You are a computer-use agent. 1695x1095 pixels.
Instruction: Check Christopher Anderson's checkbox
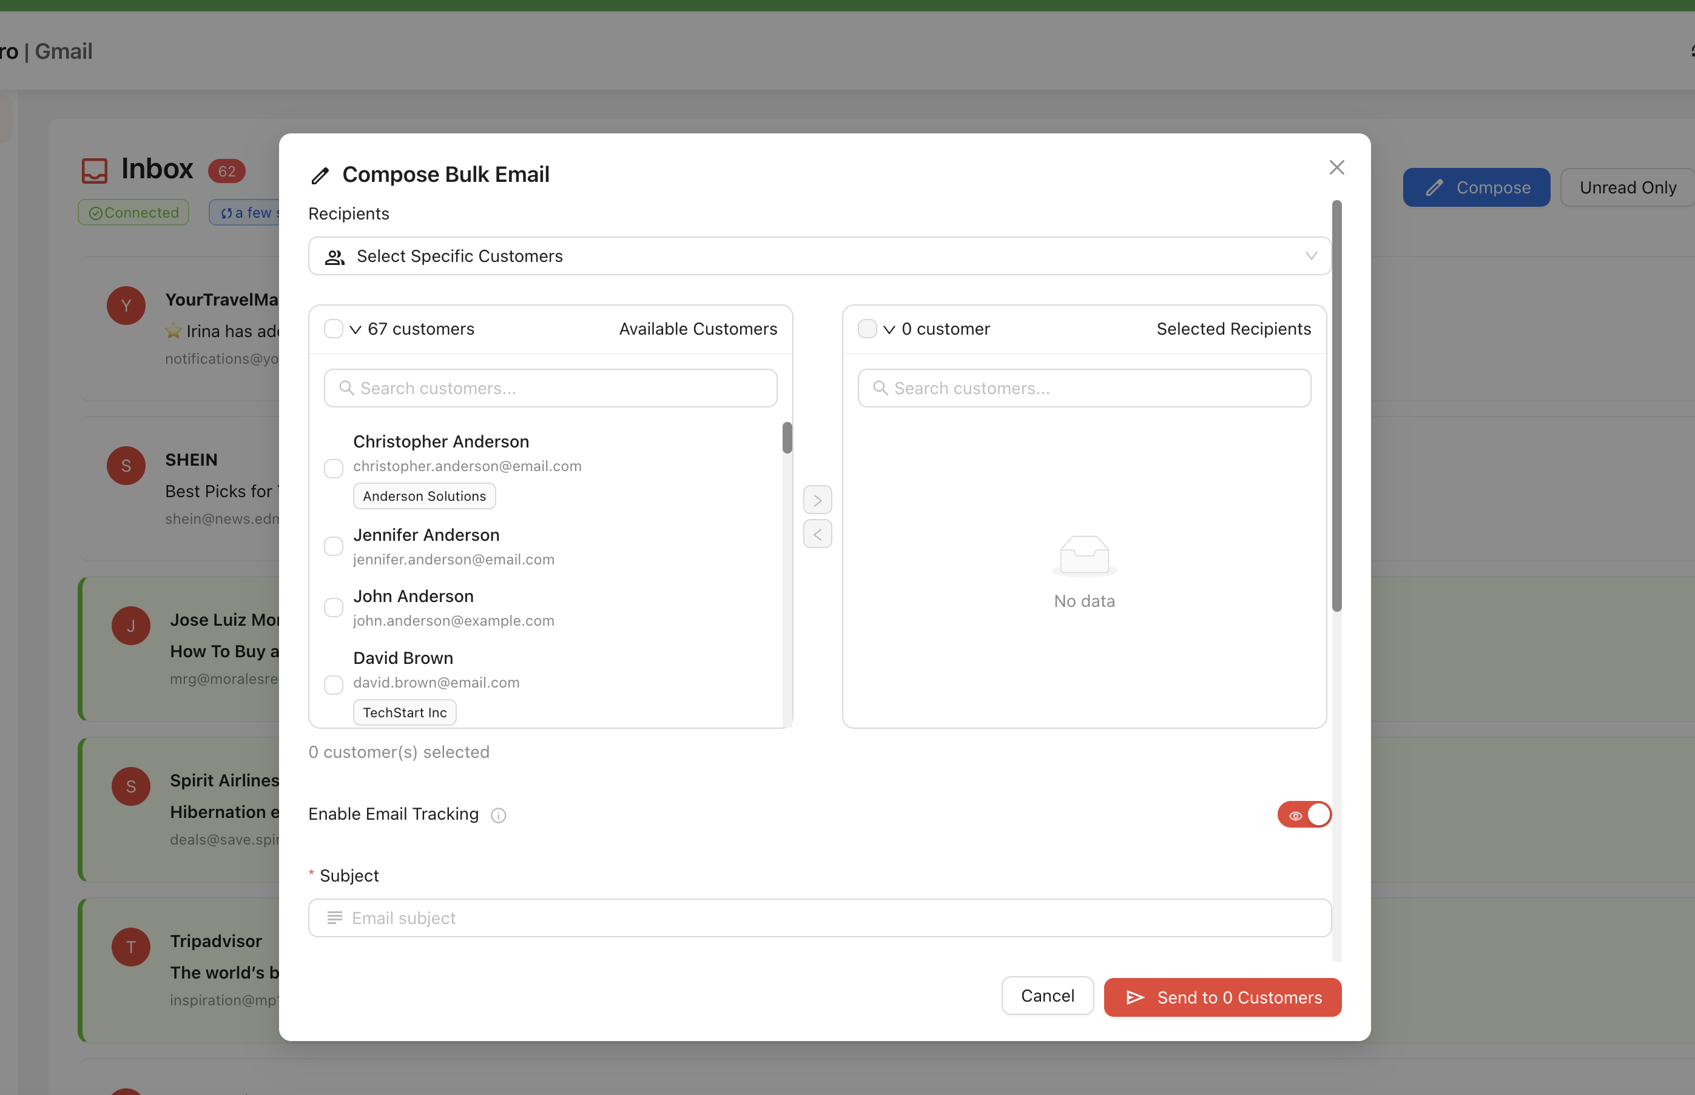[334, 469]
